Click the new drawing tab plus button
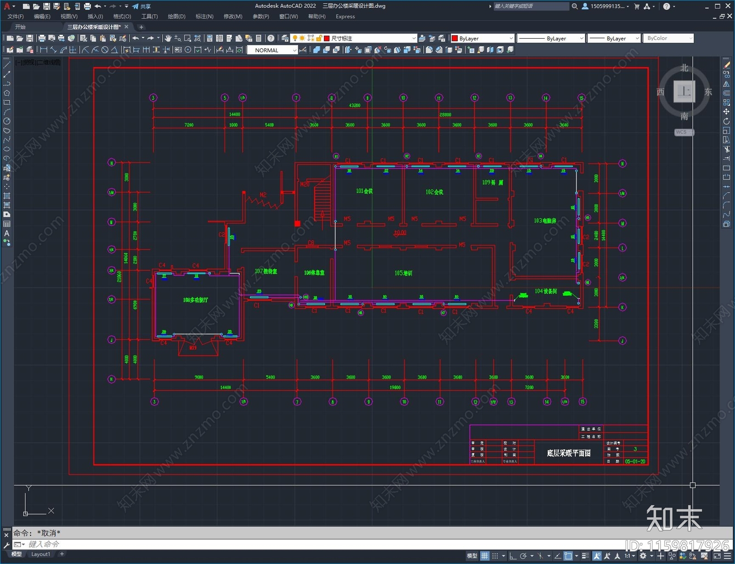 tap(141, 27)
